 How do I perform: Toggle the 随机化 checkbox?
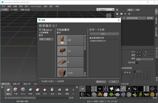click(135, 72)
